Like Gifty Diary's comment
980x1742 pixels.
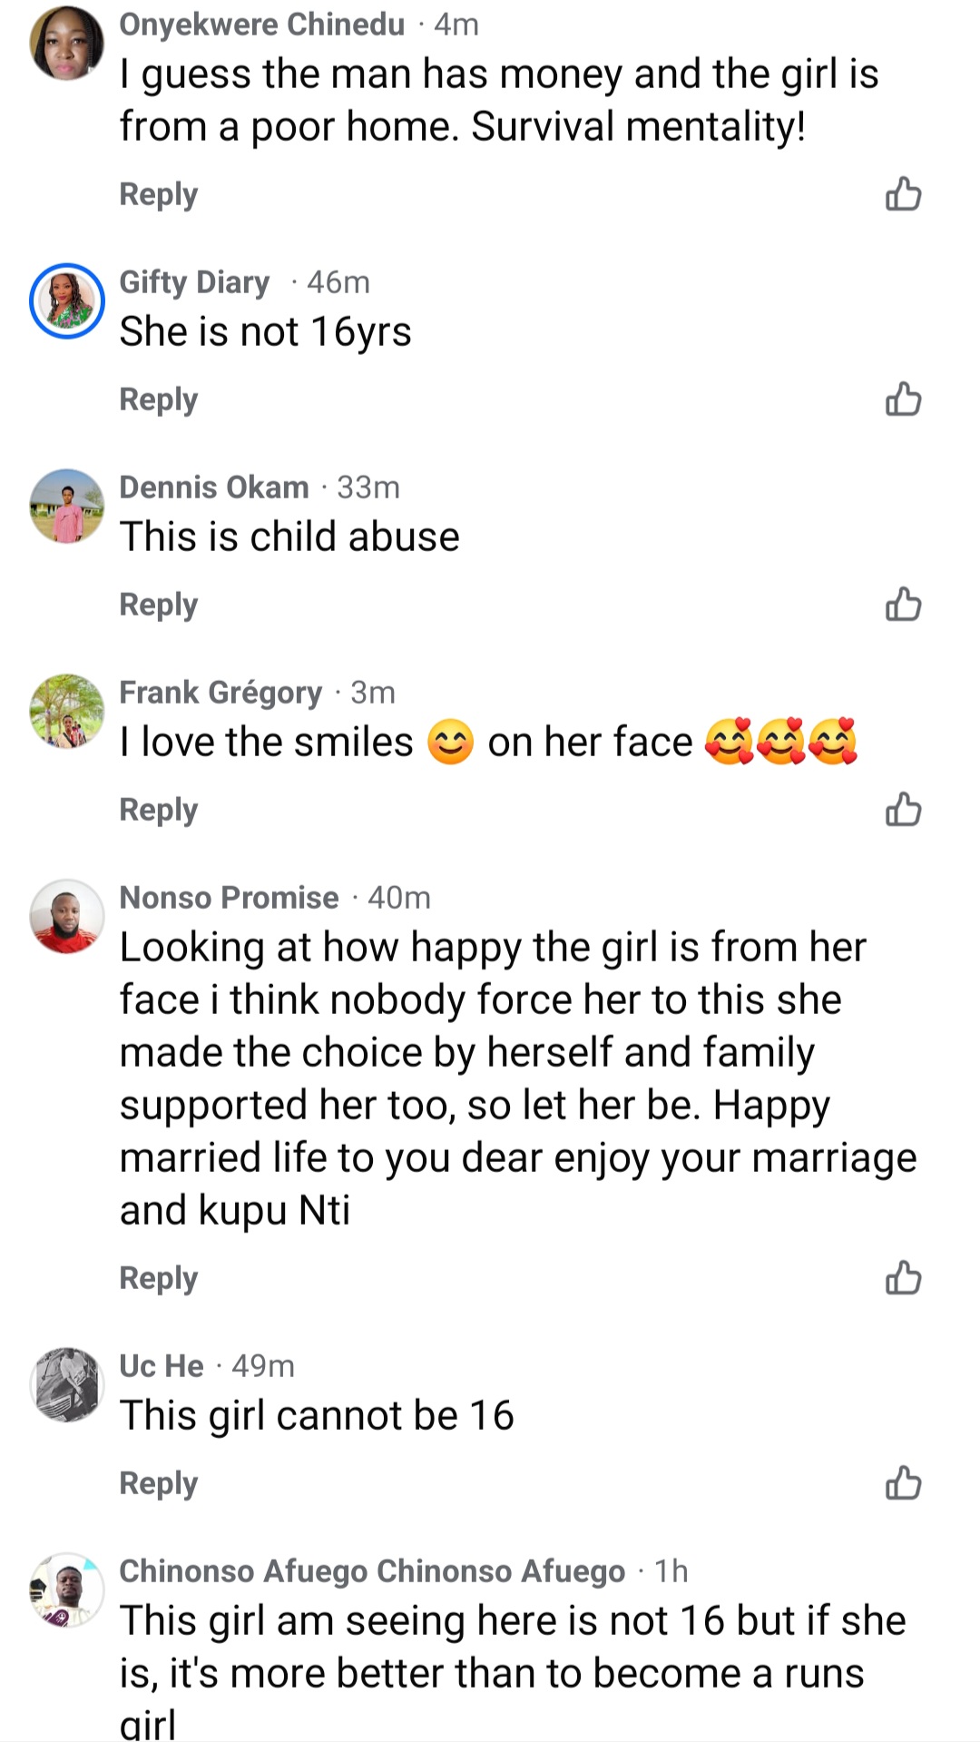903,399
